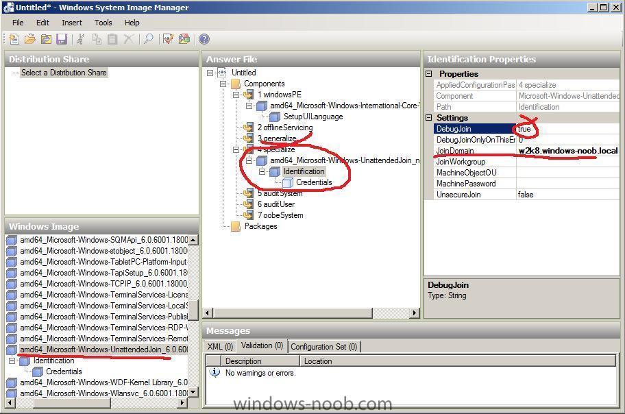
Task: Click the DebugJoin value true
Action: [x=568, y=129]
